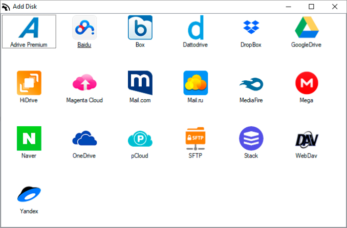Click the red Mega icon
The image size is (347, 228).
tap(307, 83)
